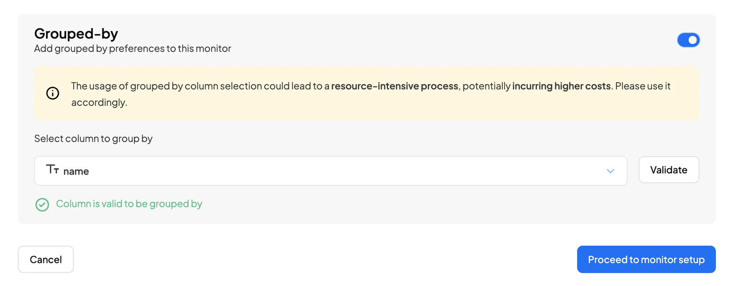This screenshot has height=286, width=737.
Task: Click the selected 'name' column value
Action: click(x=76, y=171)
